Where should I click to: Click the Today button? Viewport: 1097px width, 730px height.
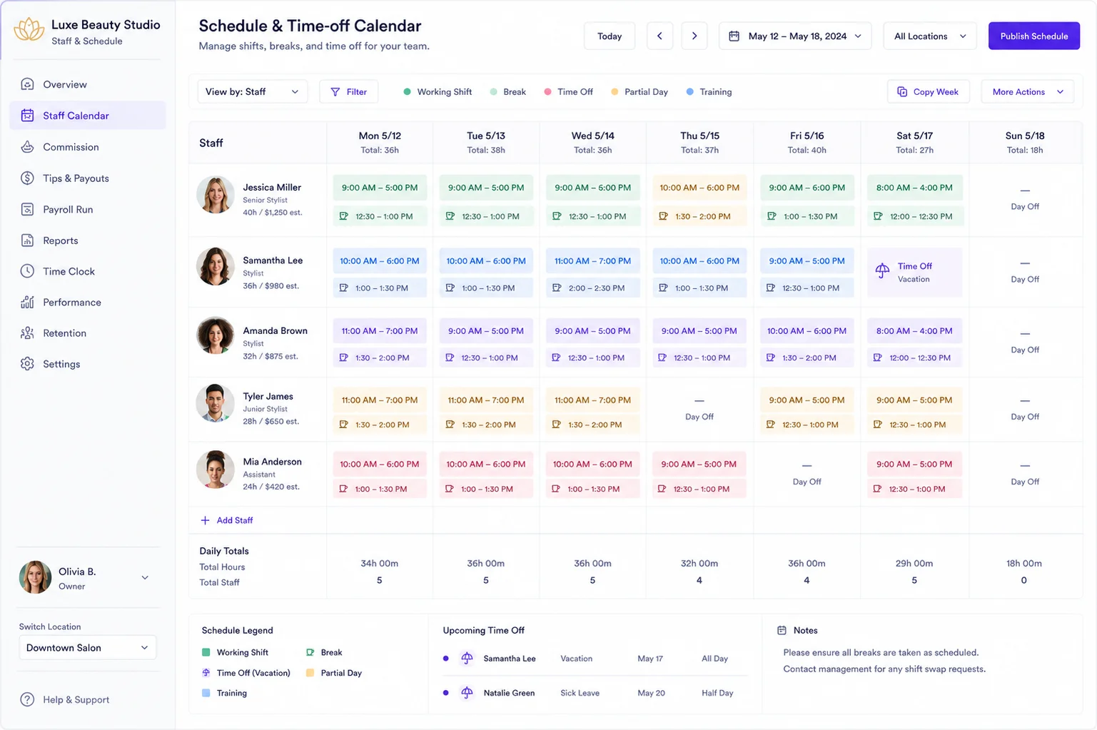tap(610, 36)
